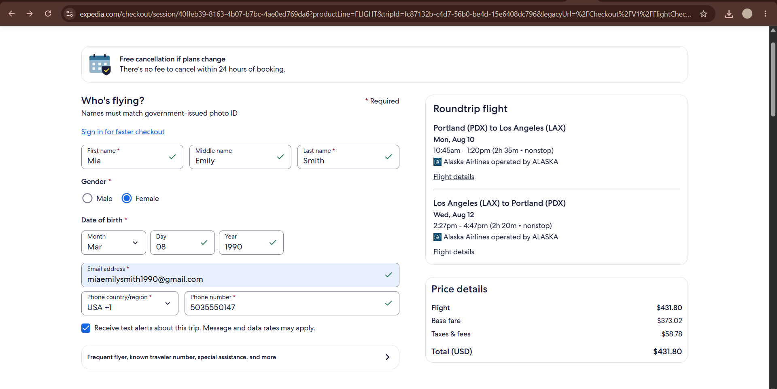Viewport: 777px width, 389px height.
Task: Click Free cancellation if plans change text
Action: [x=172, y=59]
